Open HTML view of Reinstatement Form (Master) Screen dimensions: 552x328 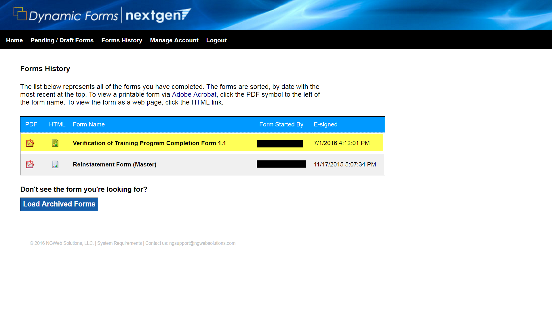55,164
